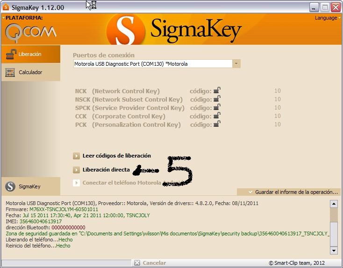
Task: Click the NCK attempt counter 10
Action: 278,90
